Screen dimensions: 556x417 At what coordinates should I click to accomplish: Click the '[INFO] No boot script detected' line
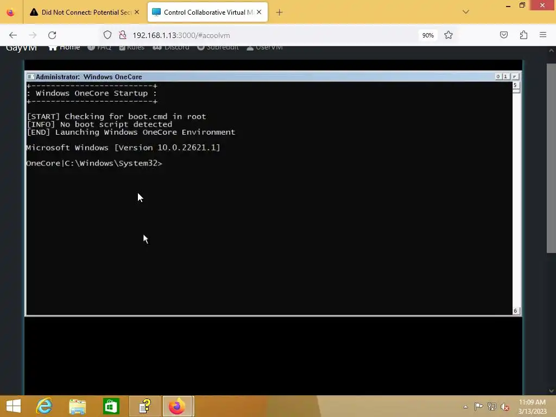click(x=100, y=124)
